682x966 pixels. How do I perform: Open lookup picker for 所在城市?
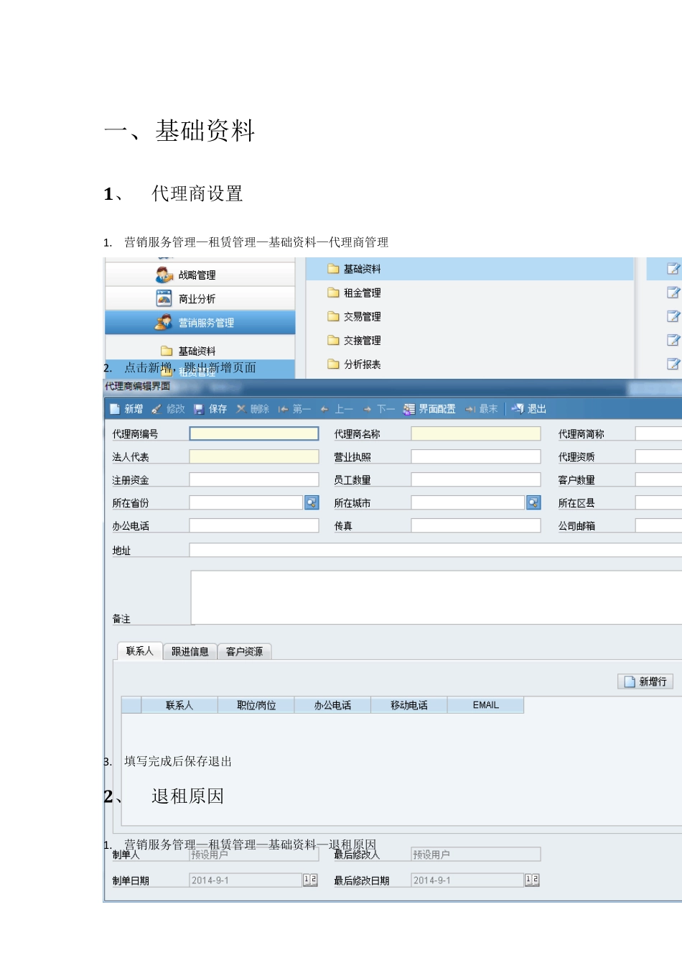[533, 502]
